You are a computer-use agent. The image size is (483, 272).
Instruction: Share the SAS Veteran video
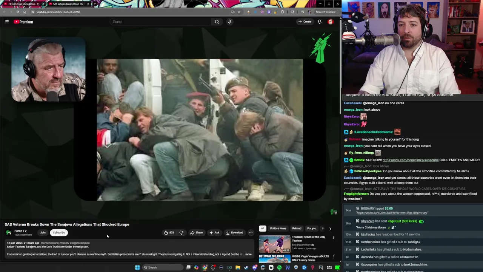(x=196, y=232)
